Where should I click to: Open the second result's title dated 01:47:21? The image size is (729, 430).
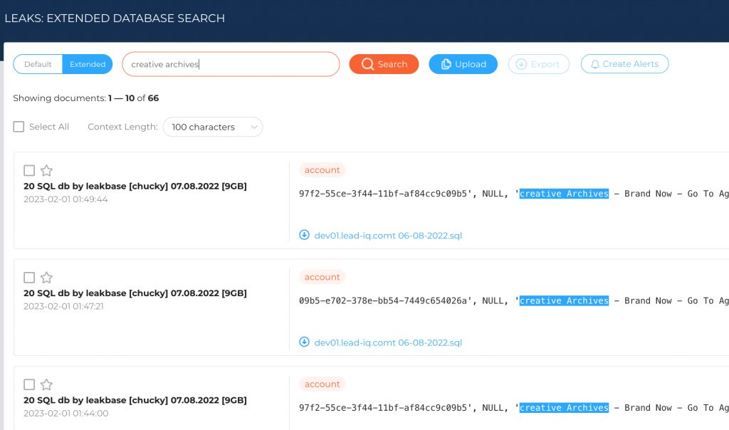point(135,293)
